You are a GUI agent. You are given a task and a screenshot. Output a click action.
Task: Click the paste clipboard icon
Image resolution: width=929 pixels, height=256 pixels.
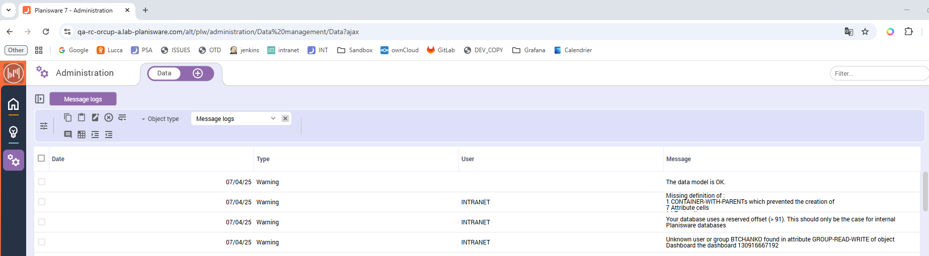tap(82, 117)
